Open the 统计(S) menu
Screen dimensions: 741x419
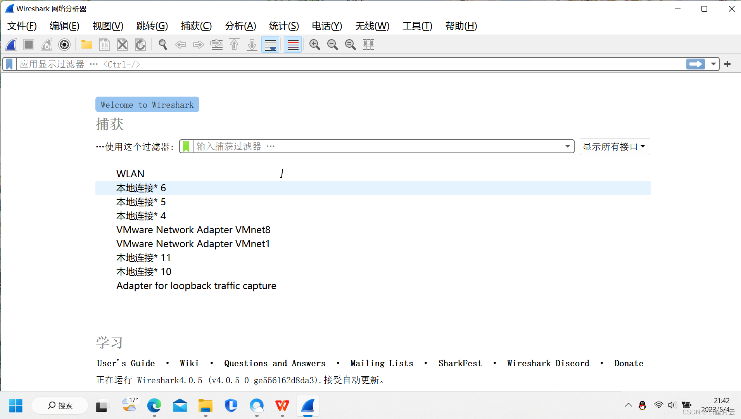tap(284, 26)
